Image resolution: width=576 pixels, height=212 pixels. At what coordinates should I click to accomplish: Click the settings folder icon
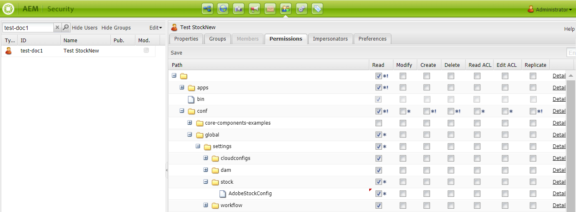pyautogui.click(x=208, y=146)
